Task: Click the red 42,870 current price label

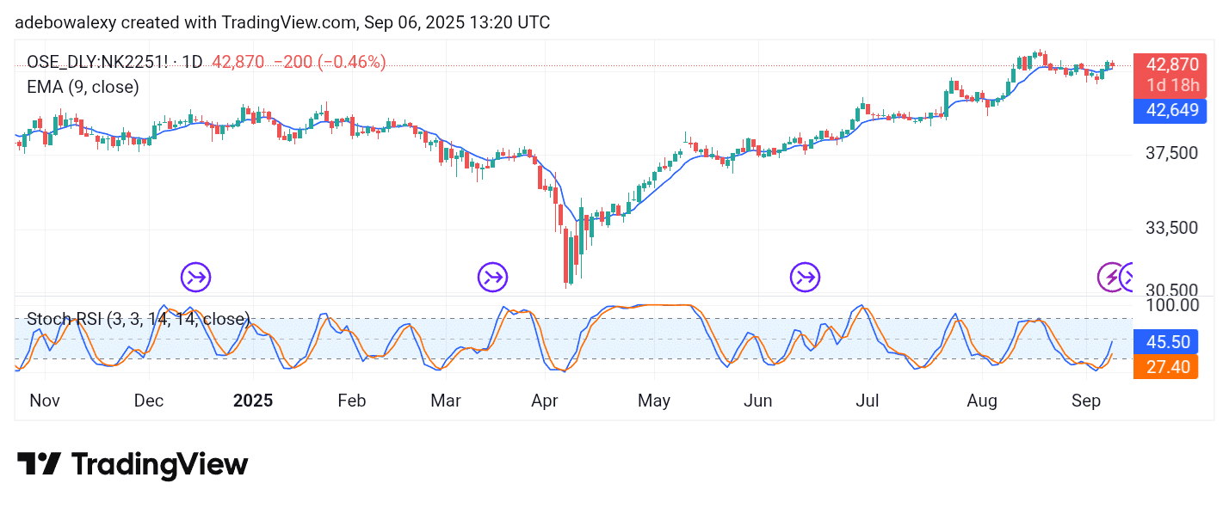Action: pos(1171,64)
